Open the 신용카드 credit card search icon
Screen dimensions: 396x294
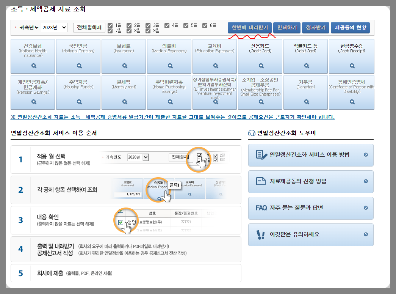tap(260, 66)
